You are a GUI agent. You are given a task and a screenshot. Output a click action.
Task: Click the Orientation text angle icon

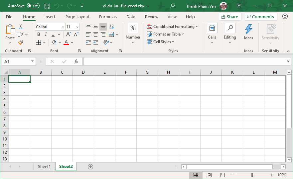tap(106, 43)
